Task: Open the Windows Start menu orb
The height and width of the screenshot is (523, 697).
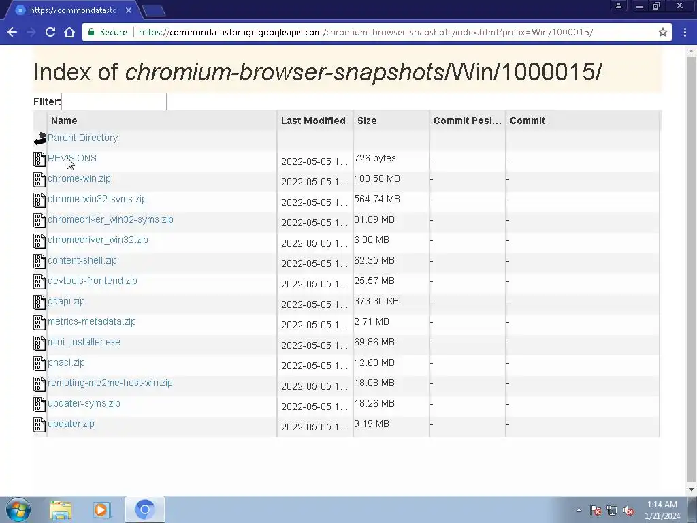Action: click(x=18, y=509)
